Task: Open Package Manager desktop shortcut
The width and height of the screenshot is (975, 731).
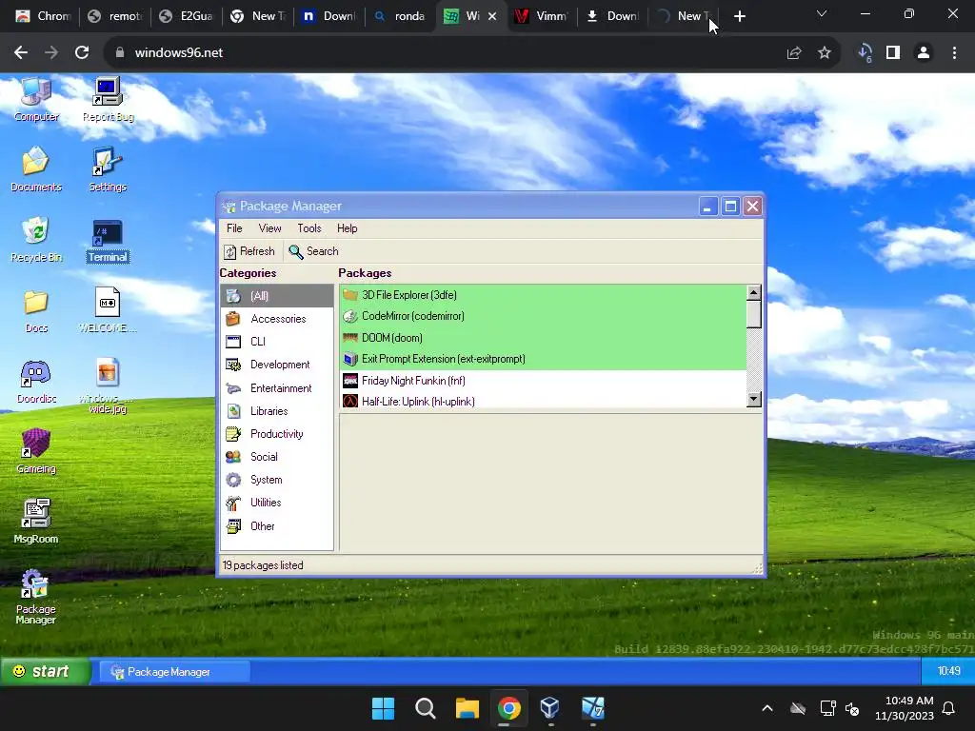Action: 35,597
